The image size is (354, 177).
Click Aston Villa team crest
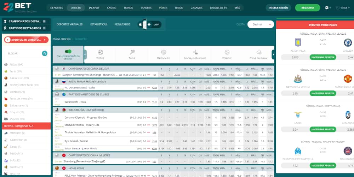point(298,42)
